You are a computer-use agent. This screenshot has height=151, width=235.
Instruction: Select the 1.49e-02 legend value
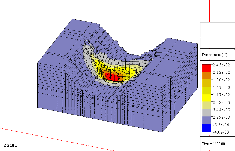click(222, 87)
